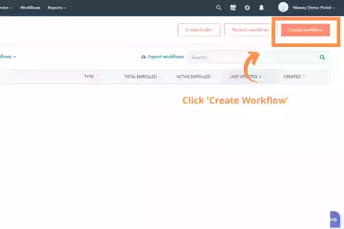Open Niswey Demo Portal account menu
The image size is (344, 229).
(x=314, y=7)
